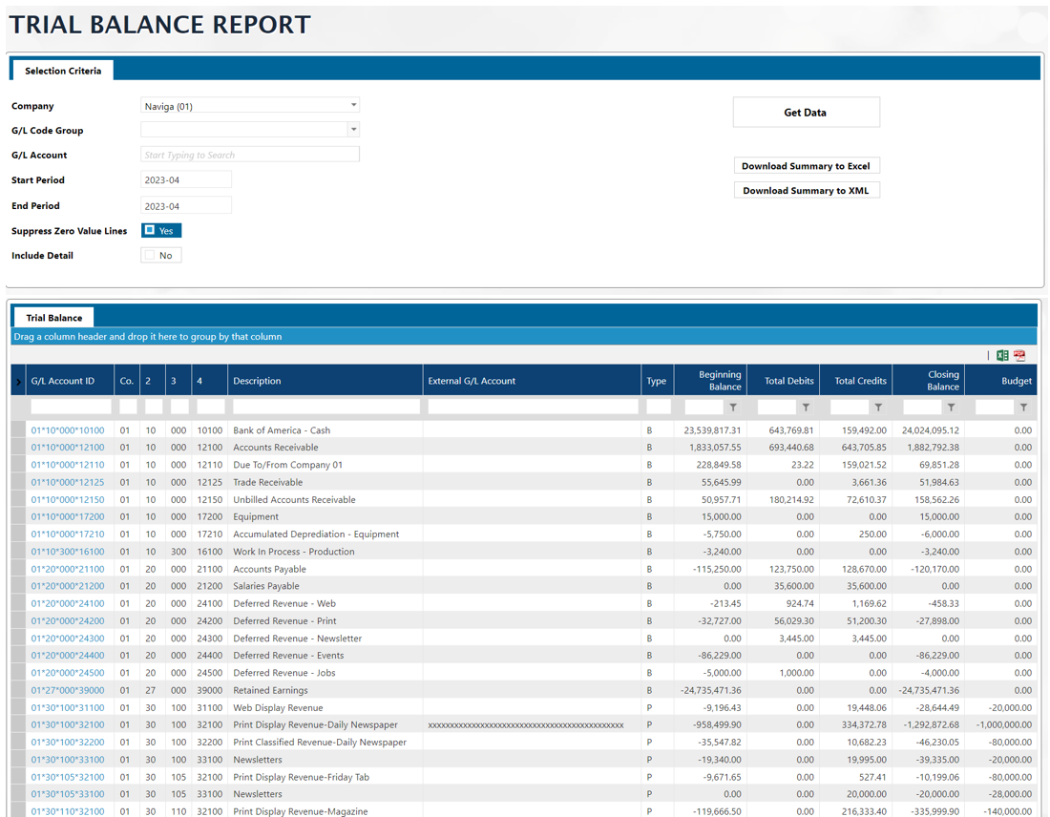Select the Selection Criteria tab

tap(63, 71)
